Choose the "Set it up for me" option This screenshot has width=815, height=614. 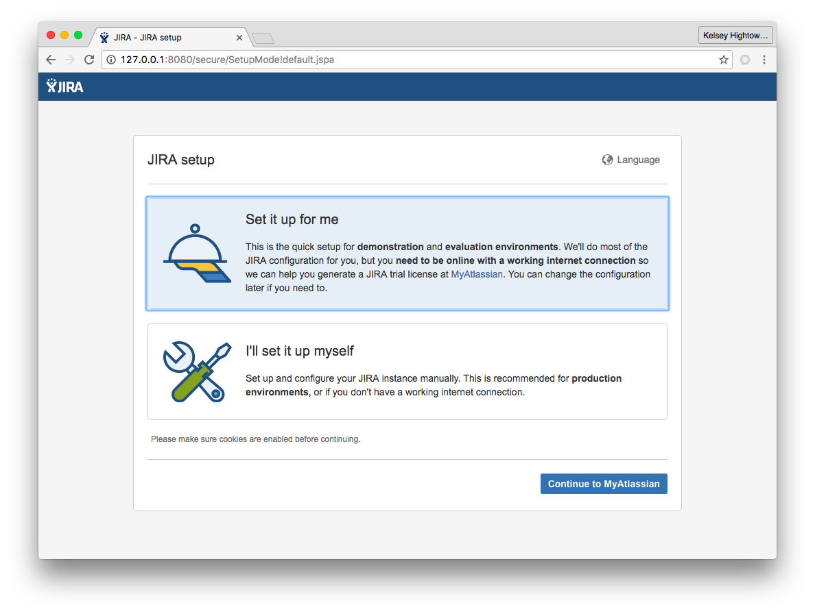coord(407,254)
